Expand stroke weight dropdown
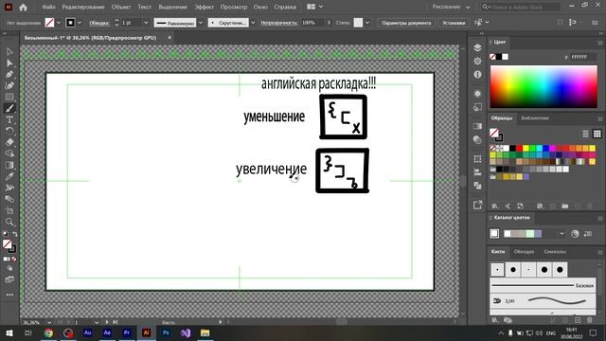The height and width of the screenshot is (341, 606). pyautogui.click(x=146, y=23)
